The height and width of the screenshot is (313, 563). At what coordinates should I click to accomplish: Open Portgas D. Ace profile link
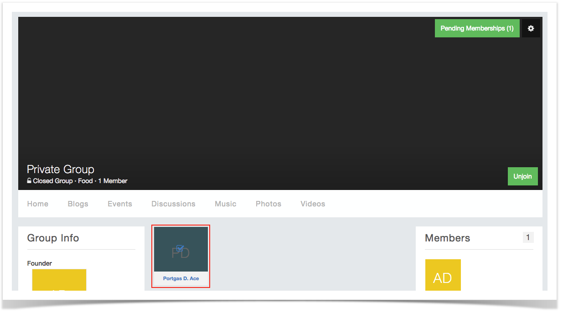[181, 278]
